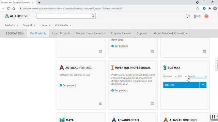This screenshot has height=122, width=218.
Task: Click the INVENTOR PROFESSIONAL title
Action: (133, 68)
